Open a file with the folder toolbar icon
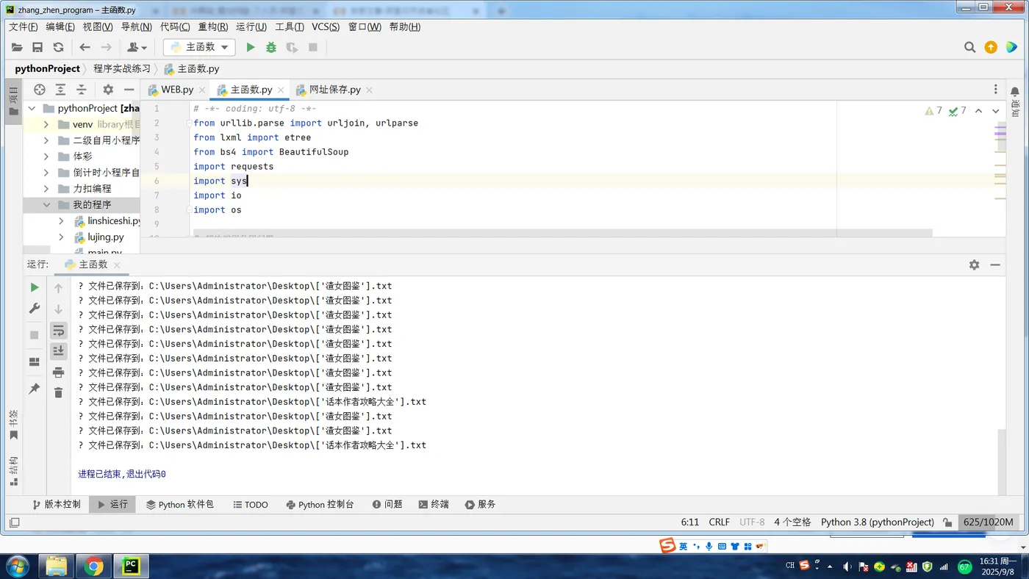1029x579 pixels. pos(17,47)
